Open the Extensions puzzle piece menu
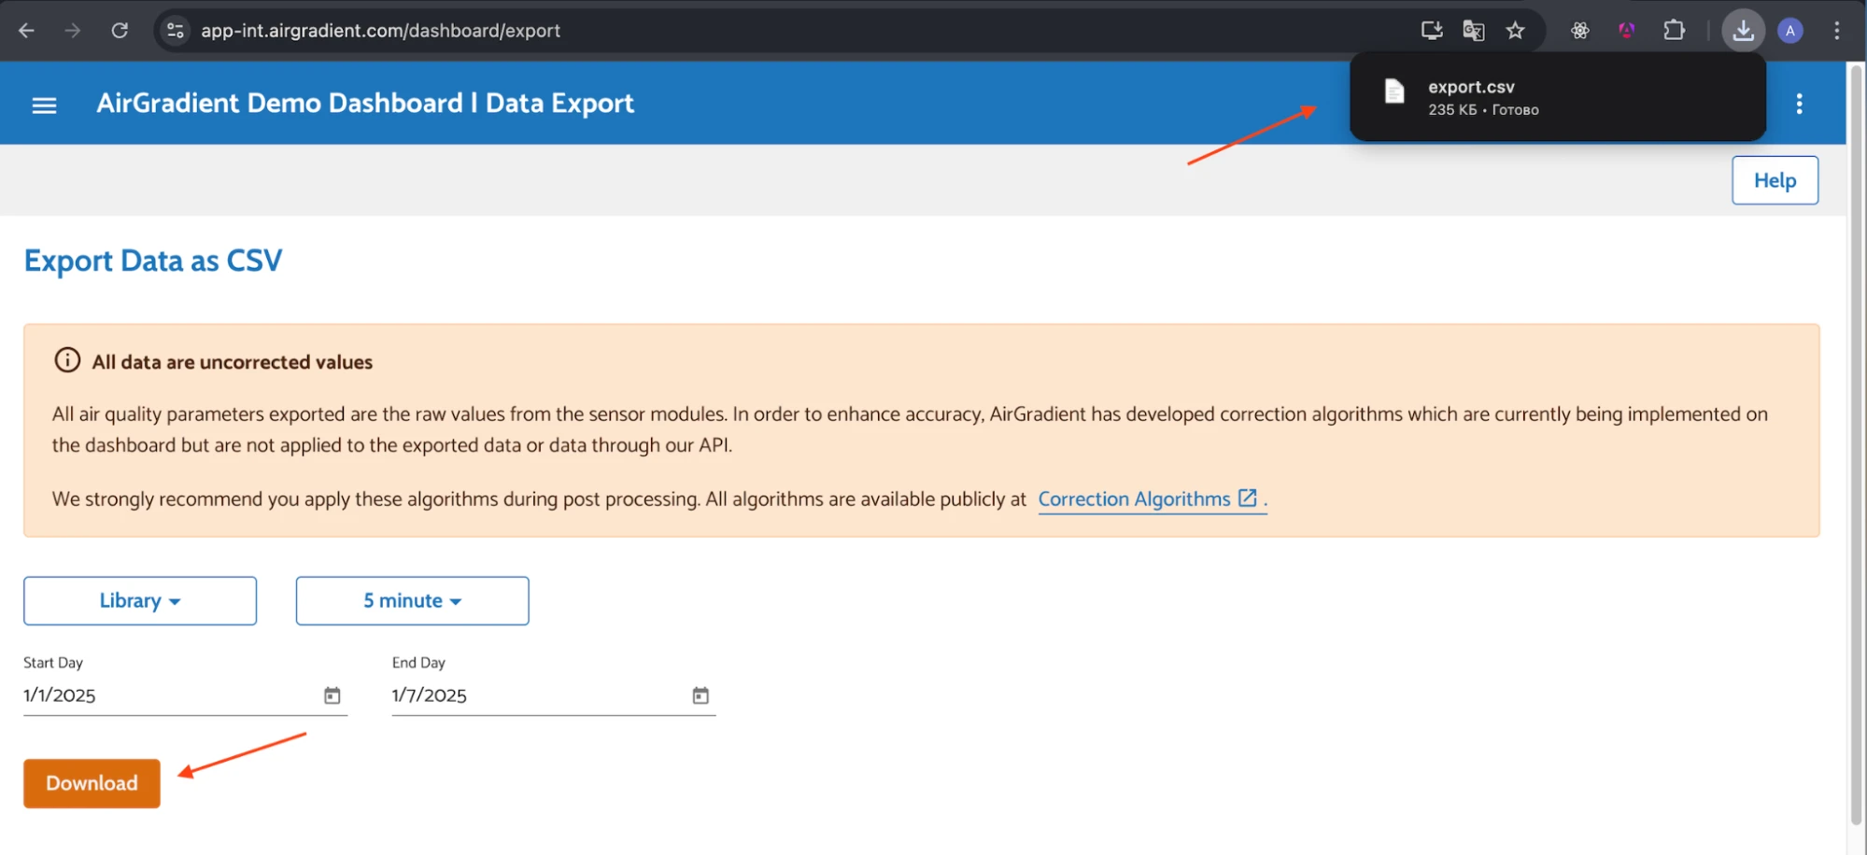This screenshot has height=855, width=1867. 1675,31
